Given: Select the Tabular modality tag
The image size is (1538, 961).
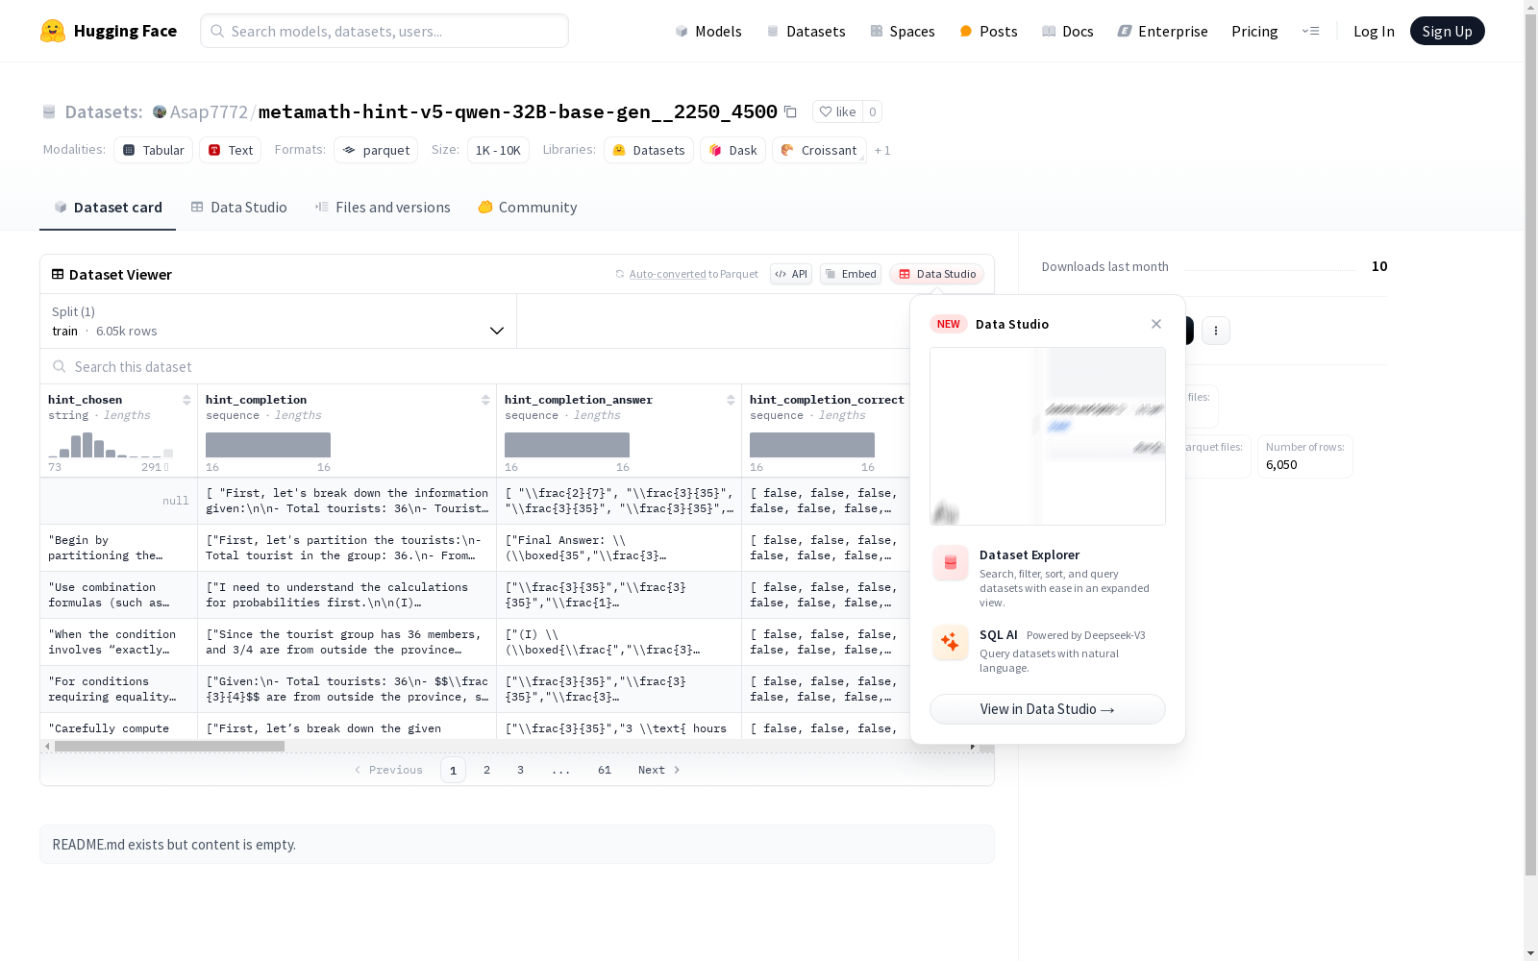Looking at the screenshot, I should (154, 150).
